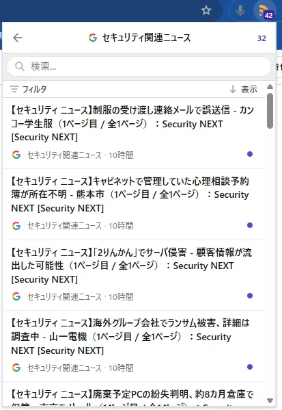The image size is (282, 410).
Task: Open the フィルタ filter options
Action: (x=28, y=89)
